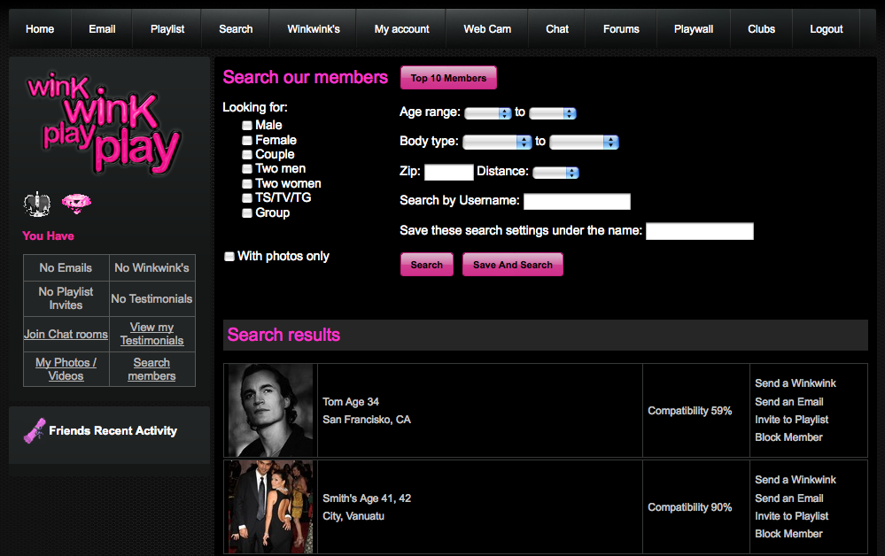This screenshot has height=556, width=885.
Task: Expand the first Body type dropdown
Action: pyautogui.click(x=496, y=142)
